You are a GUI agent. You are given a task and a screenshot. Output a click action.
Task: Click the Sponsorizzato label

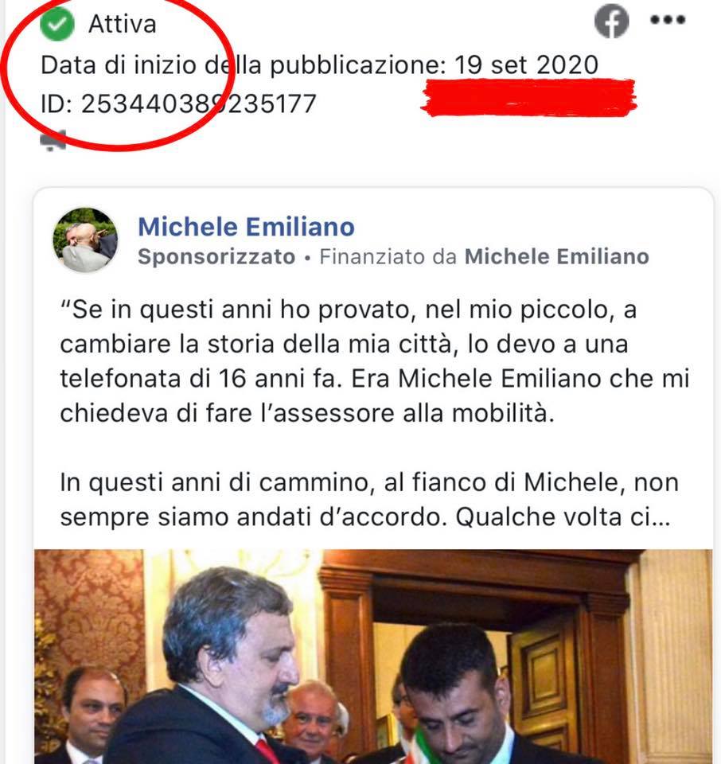(216, 257)
